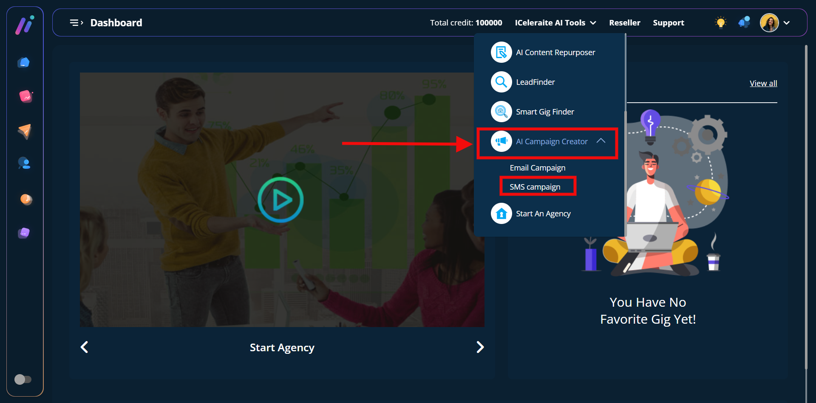
Task: Collapse the AI Campaign Creator submenu
Action: coord(601,141)
